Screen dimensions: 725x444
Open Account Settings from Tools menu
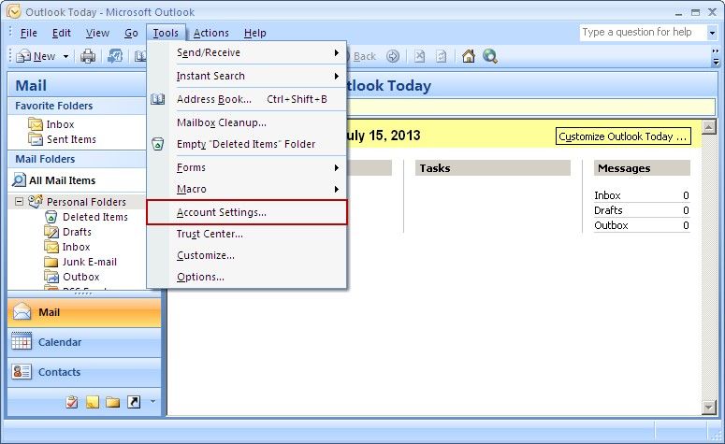pos(246,212)
